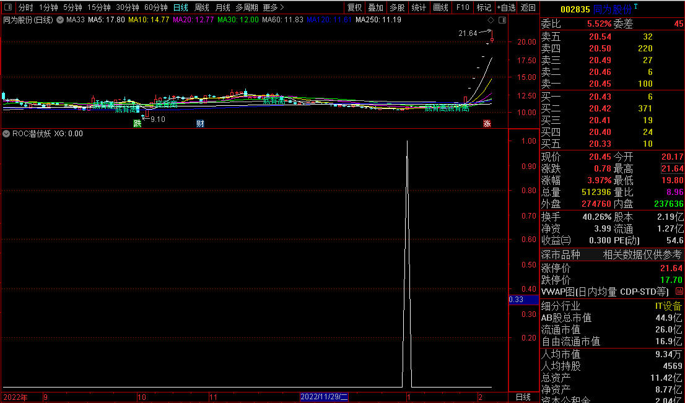The width and height of the screenshot is (685, 403).
Task: Click 卖五 price 20.54
Action: (600, 37)
